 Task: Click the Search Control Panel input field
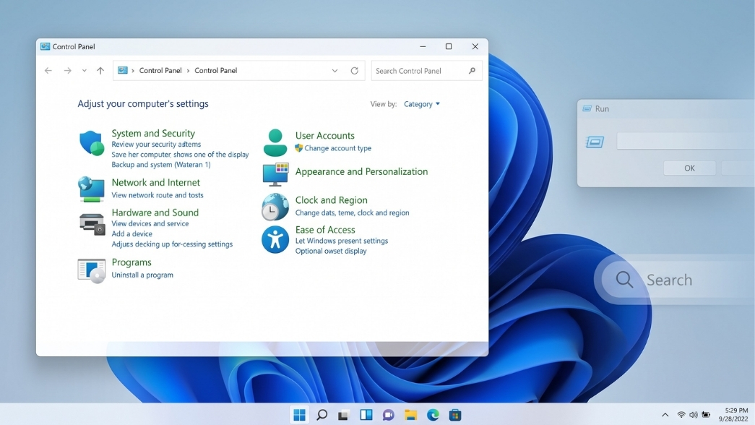426,71
